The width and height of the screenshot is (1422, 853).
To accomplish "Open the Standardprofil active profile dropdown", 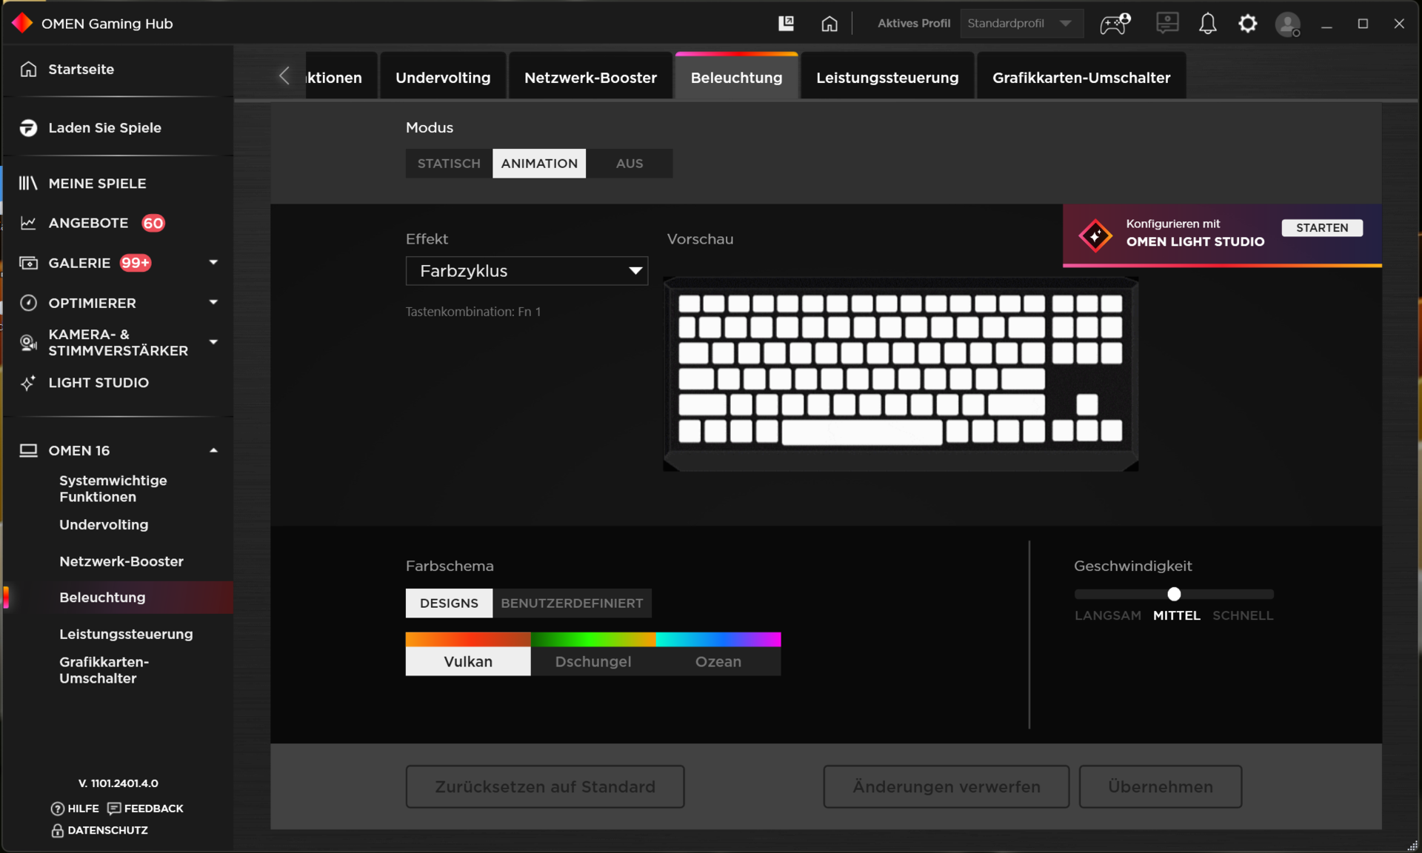I will (1020, 24).
